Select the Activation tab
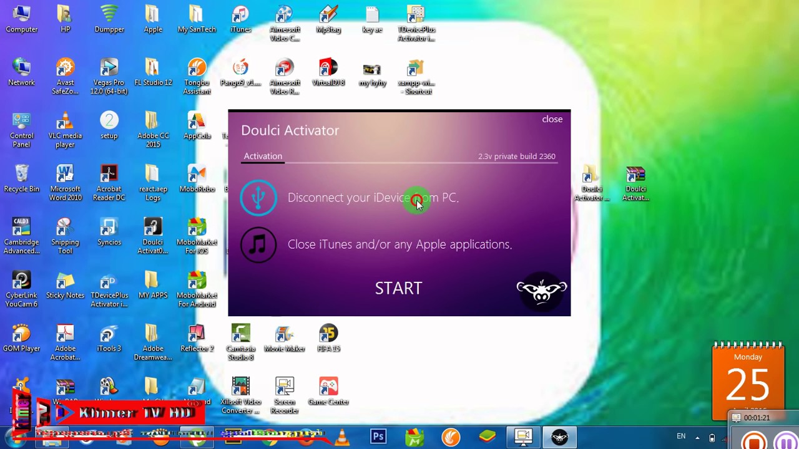This screenshot has height=449, width=799. click(x=263, y=156)
